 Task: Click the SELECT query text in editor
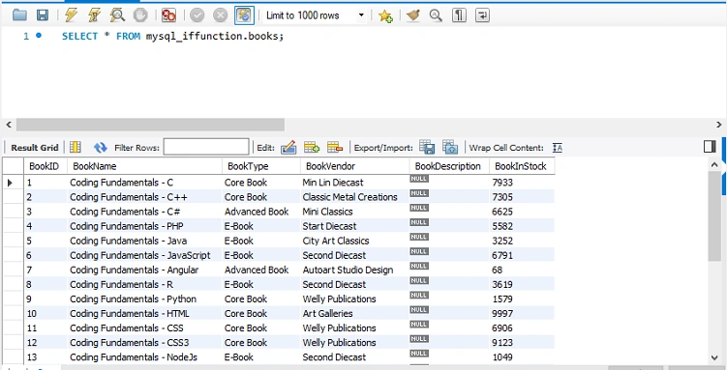[x=172, y=36]
